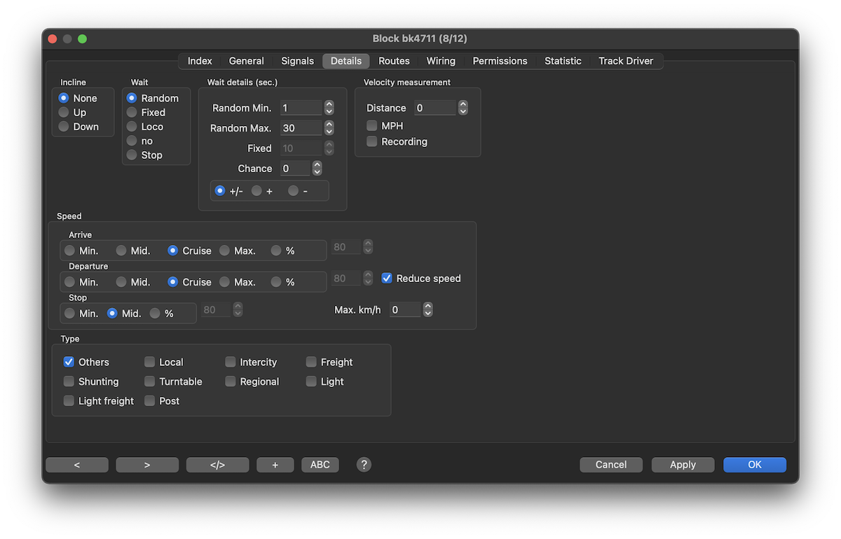Enable the MPH checkbox

pyautogui.click(x=372, y=126)
